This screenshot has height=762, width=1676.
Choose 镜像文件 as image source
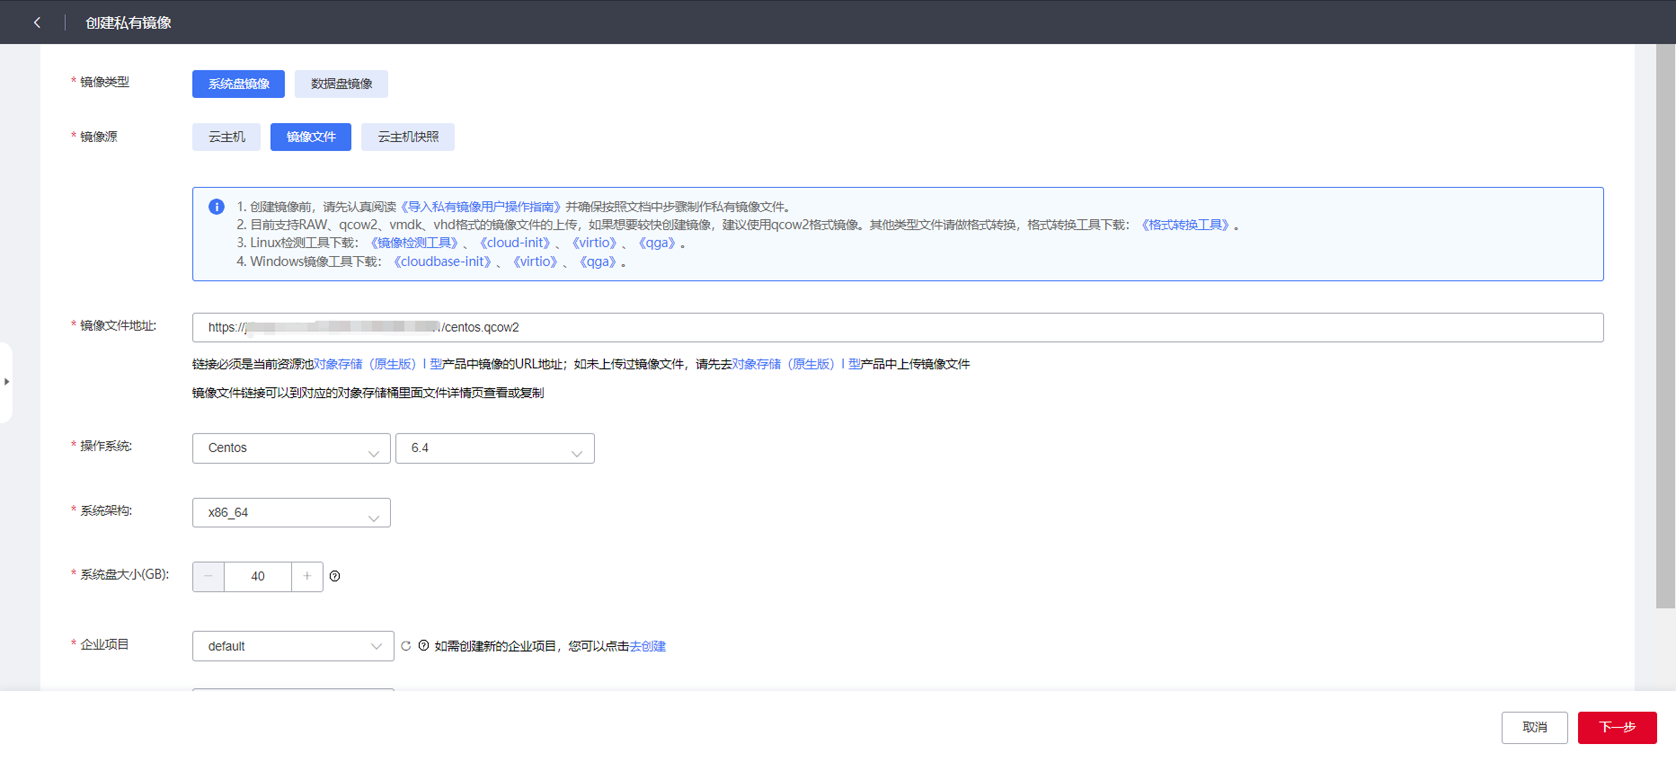(x=310, y=137)
